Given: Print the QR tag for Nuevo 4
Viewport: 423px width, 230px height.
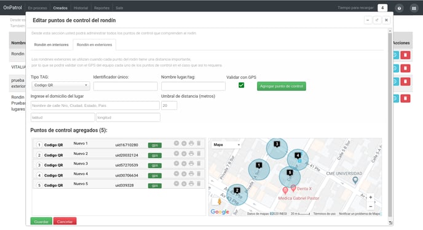Looking at the screenshot, I should pyautogui.click(x=191, y=173).
